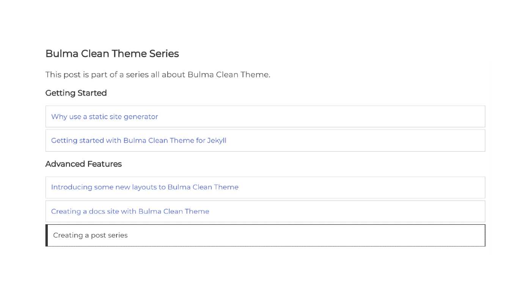Open the "Why use a static site generator" link

[x=104, y=116]
